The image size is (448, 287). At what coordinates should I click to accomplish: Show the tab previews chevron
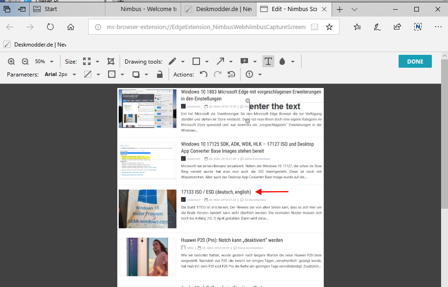pyautogui.click(x=355, y=9)
